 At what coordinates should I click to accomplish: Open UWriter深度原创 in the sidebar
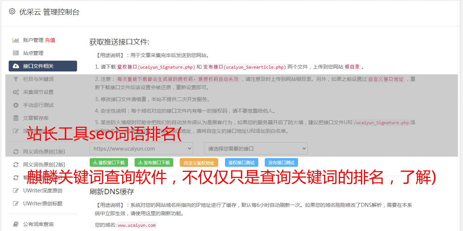click(43, 191)
